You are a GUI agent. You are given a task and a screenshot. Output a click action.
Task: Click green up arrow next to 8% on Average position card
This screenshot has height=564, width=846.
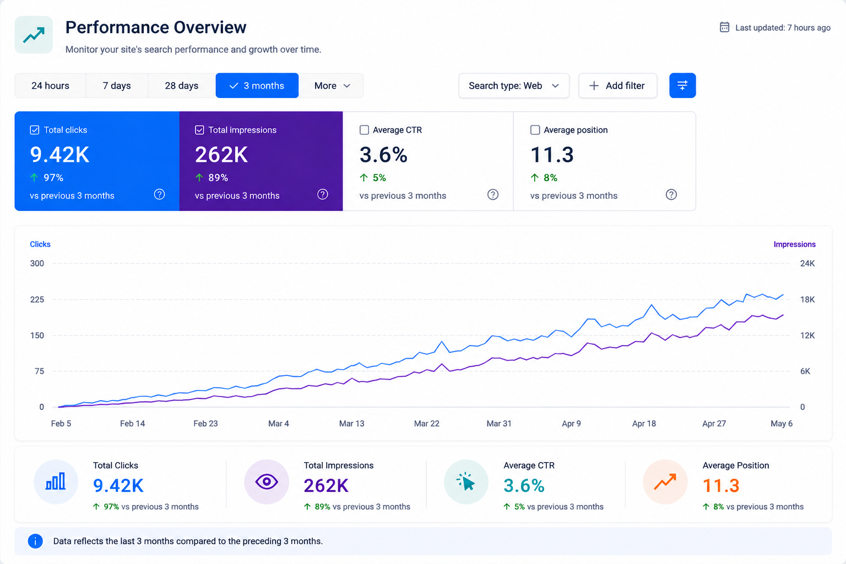pyautogui.click(x=534, y=177)
